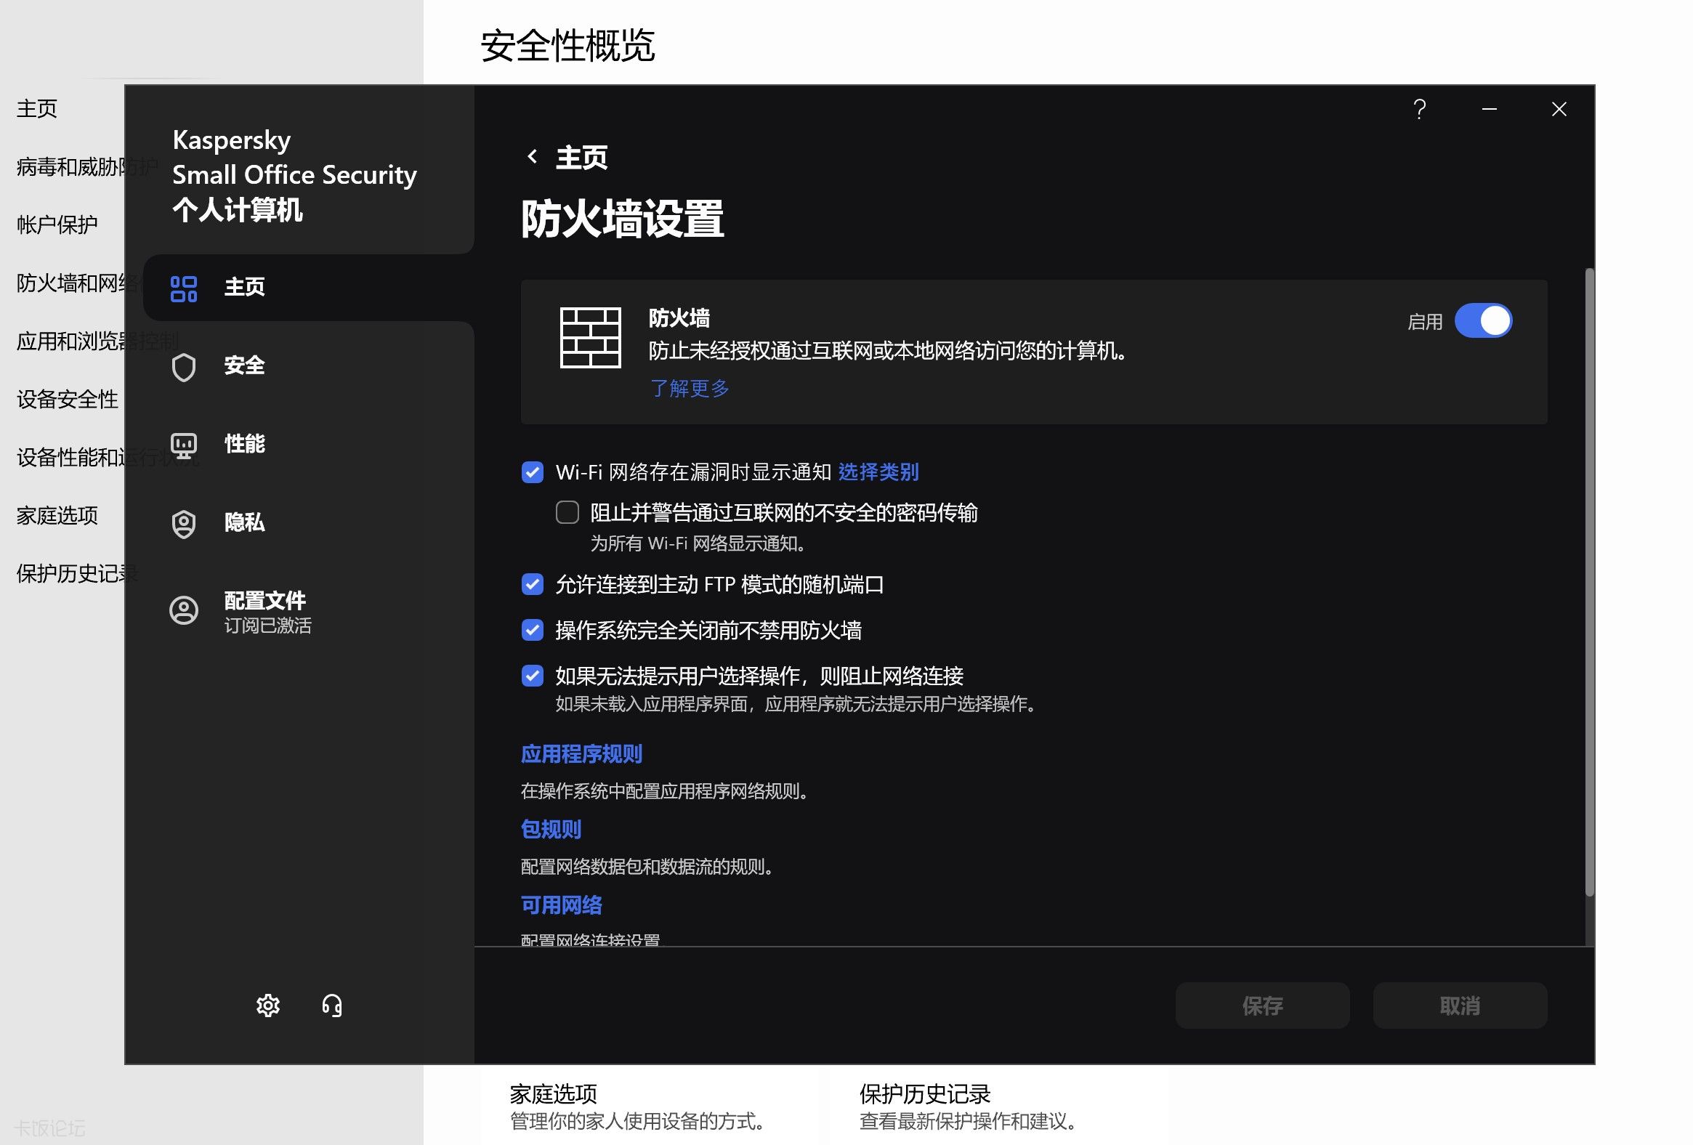Click the shield icon beside 安全
Screen dimensions: 1693x1145
pyautogui.click(x=184, y=367)
